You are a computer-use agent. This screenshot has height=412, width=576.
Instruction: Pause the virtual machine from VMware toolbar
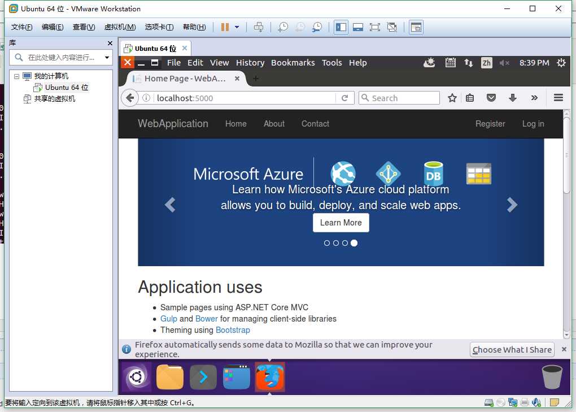coord(225,27)
